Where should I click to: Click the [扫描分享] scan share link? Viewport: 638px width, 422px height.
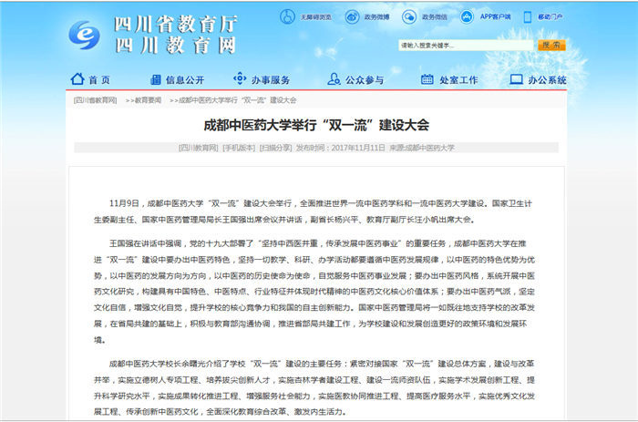click(276, 147)
